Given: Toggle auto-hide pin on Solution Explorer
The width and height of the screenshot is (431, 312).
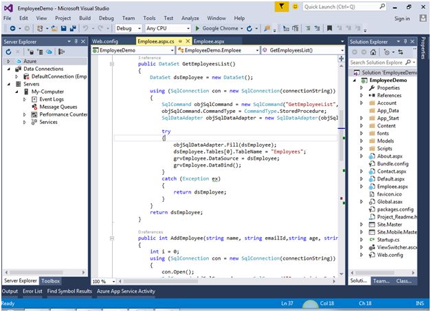Looking at the screenshot, I should 406,41.
